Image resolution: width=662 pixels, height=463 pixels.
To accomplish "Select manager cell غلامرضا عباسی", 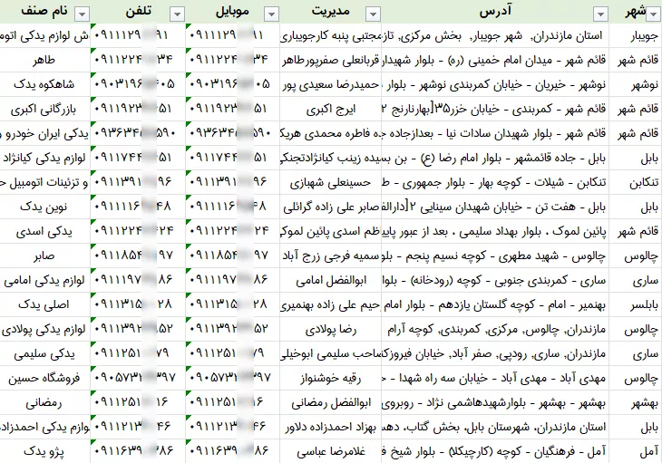I will point(331,451).
